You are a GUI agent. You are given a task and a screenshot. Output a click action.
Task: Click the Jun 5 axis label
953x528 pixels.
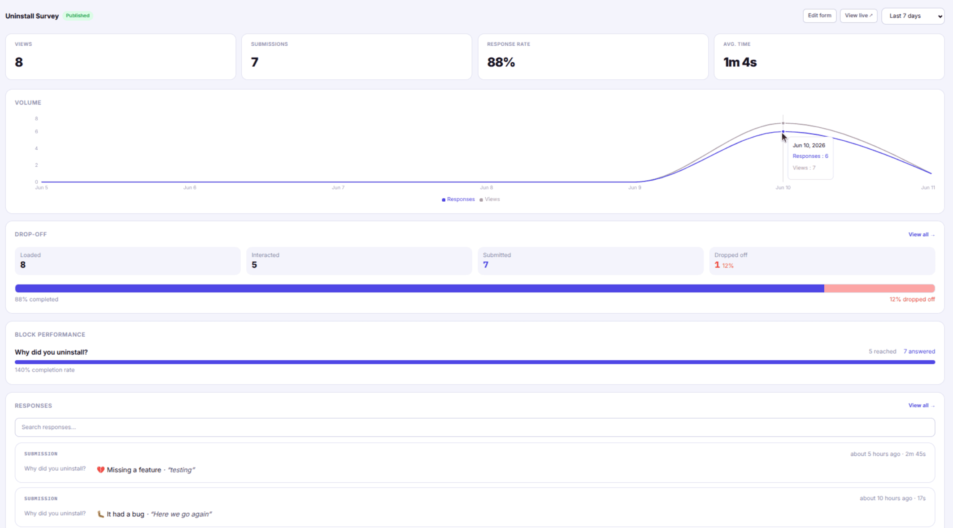(41, 188)
